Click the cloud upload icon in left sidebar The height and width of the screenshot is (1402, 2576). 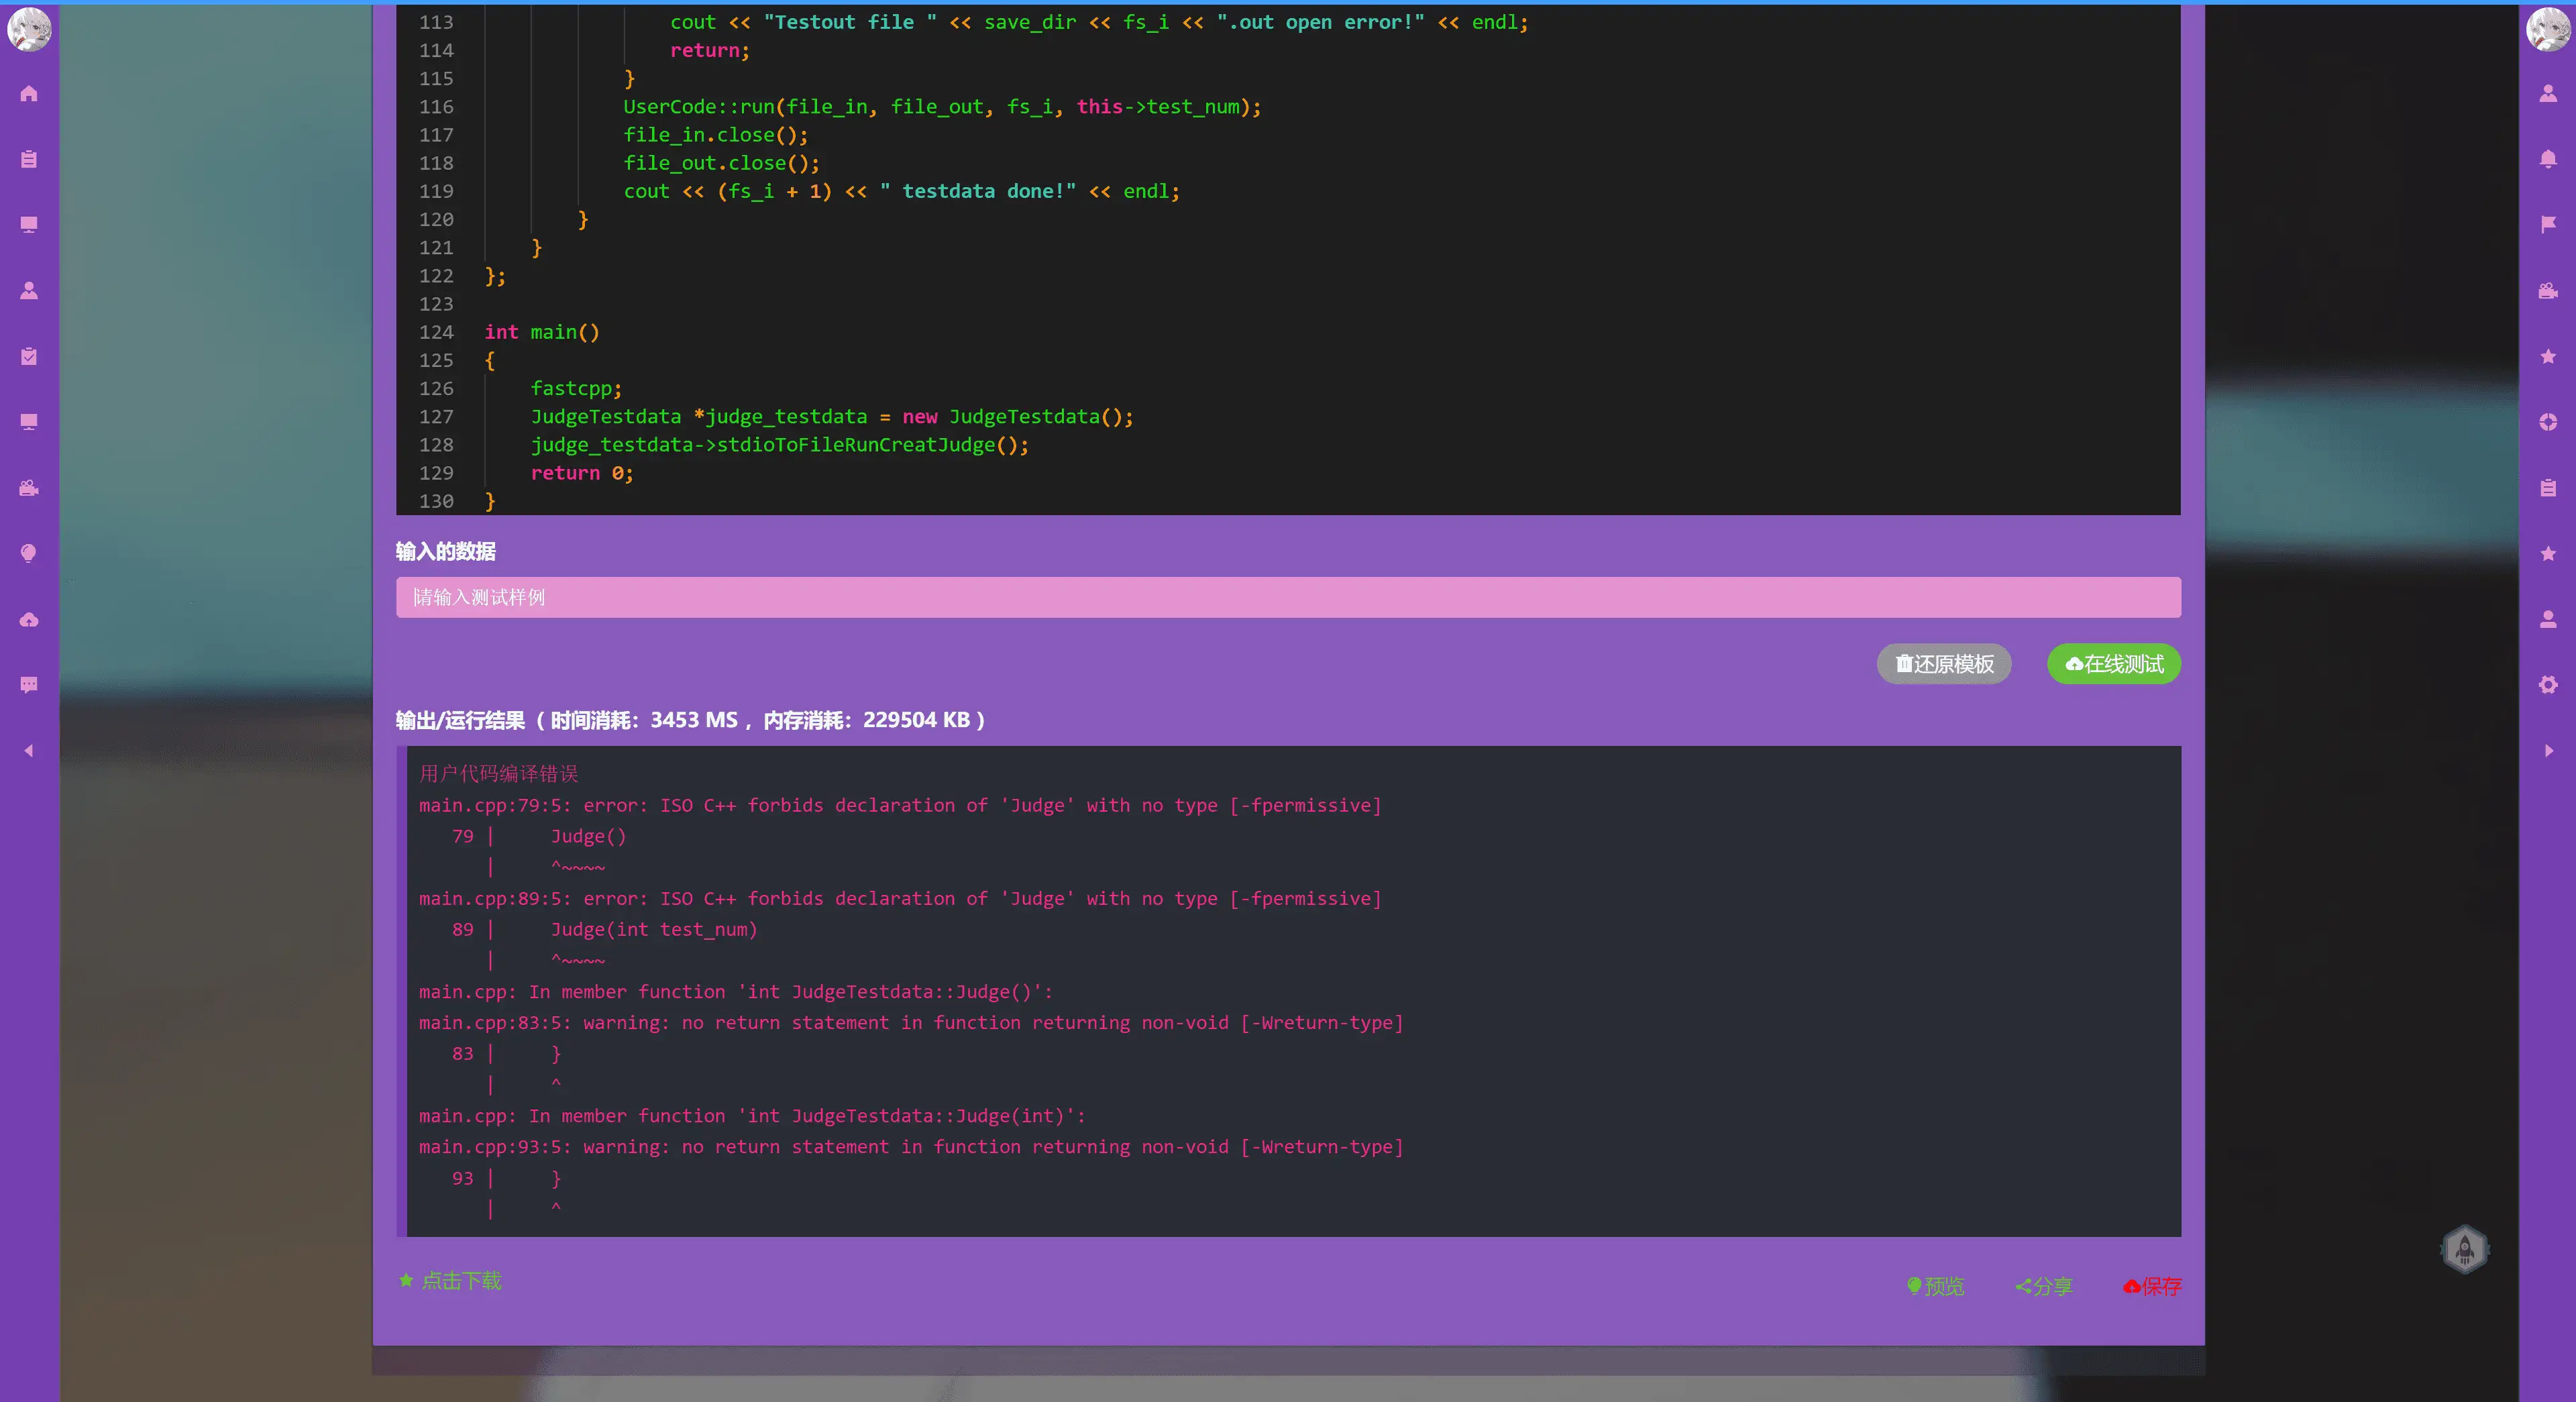tap(29, 620)
